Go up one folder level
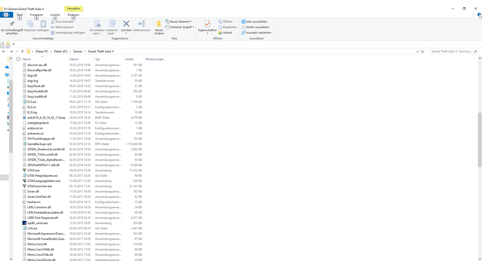The height and width of the screenshot is (261, 483). tap(22, 51)
